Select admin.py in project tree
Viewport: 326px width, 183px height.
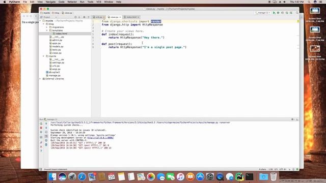[x=56, y=40]
